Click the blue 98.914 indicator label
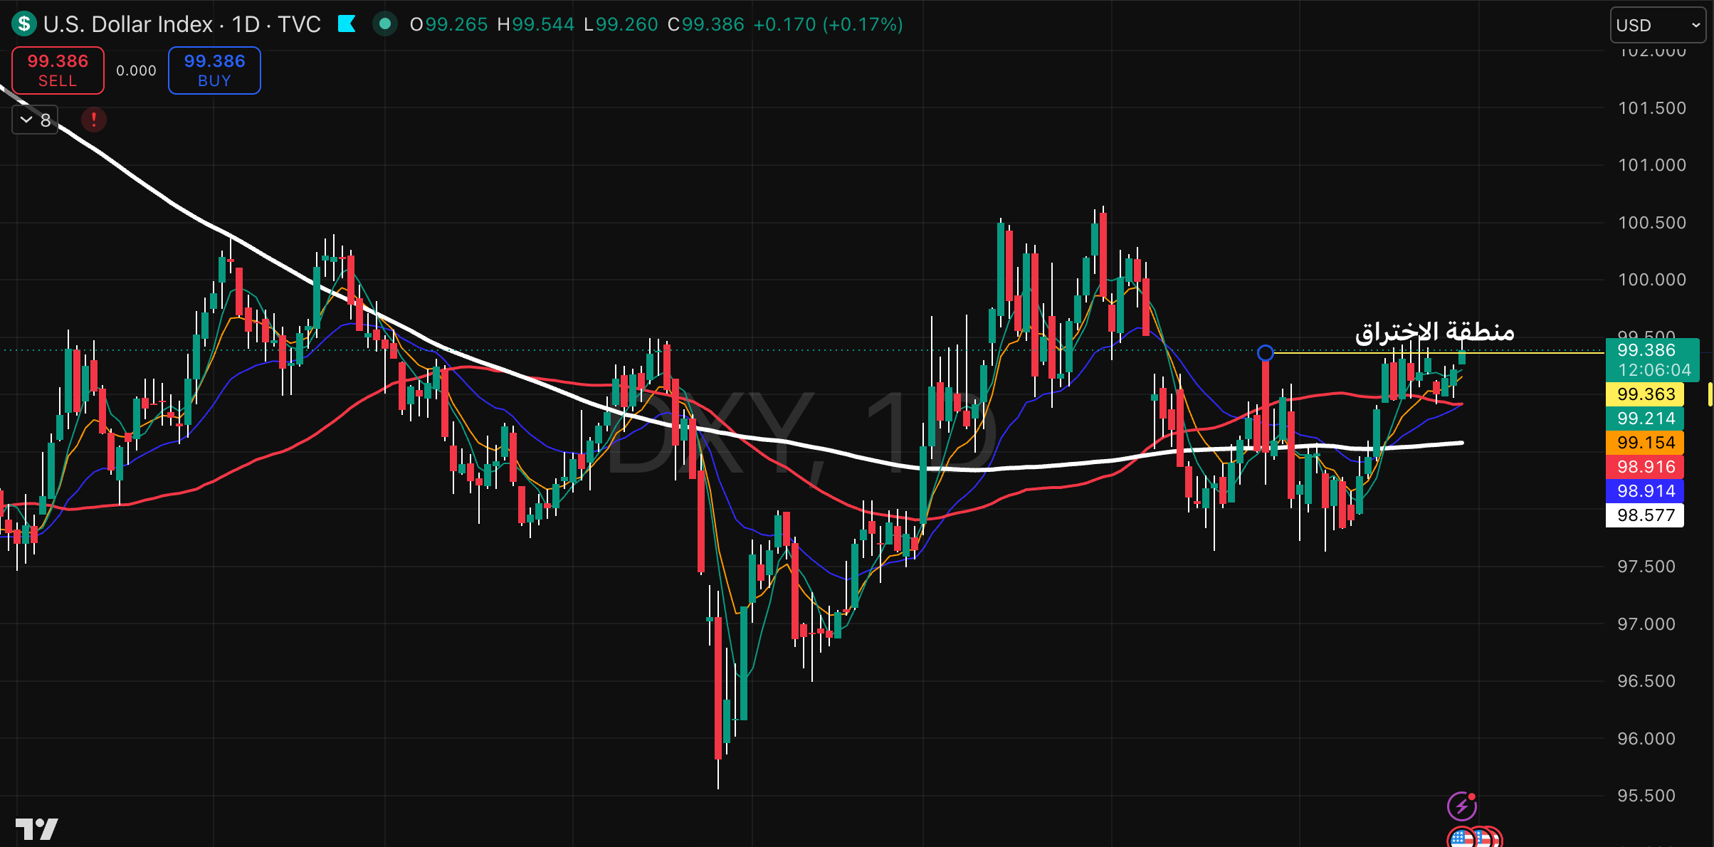This screenshot has height=847, width=1714. click(1645, 491)
